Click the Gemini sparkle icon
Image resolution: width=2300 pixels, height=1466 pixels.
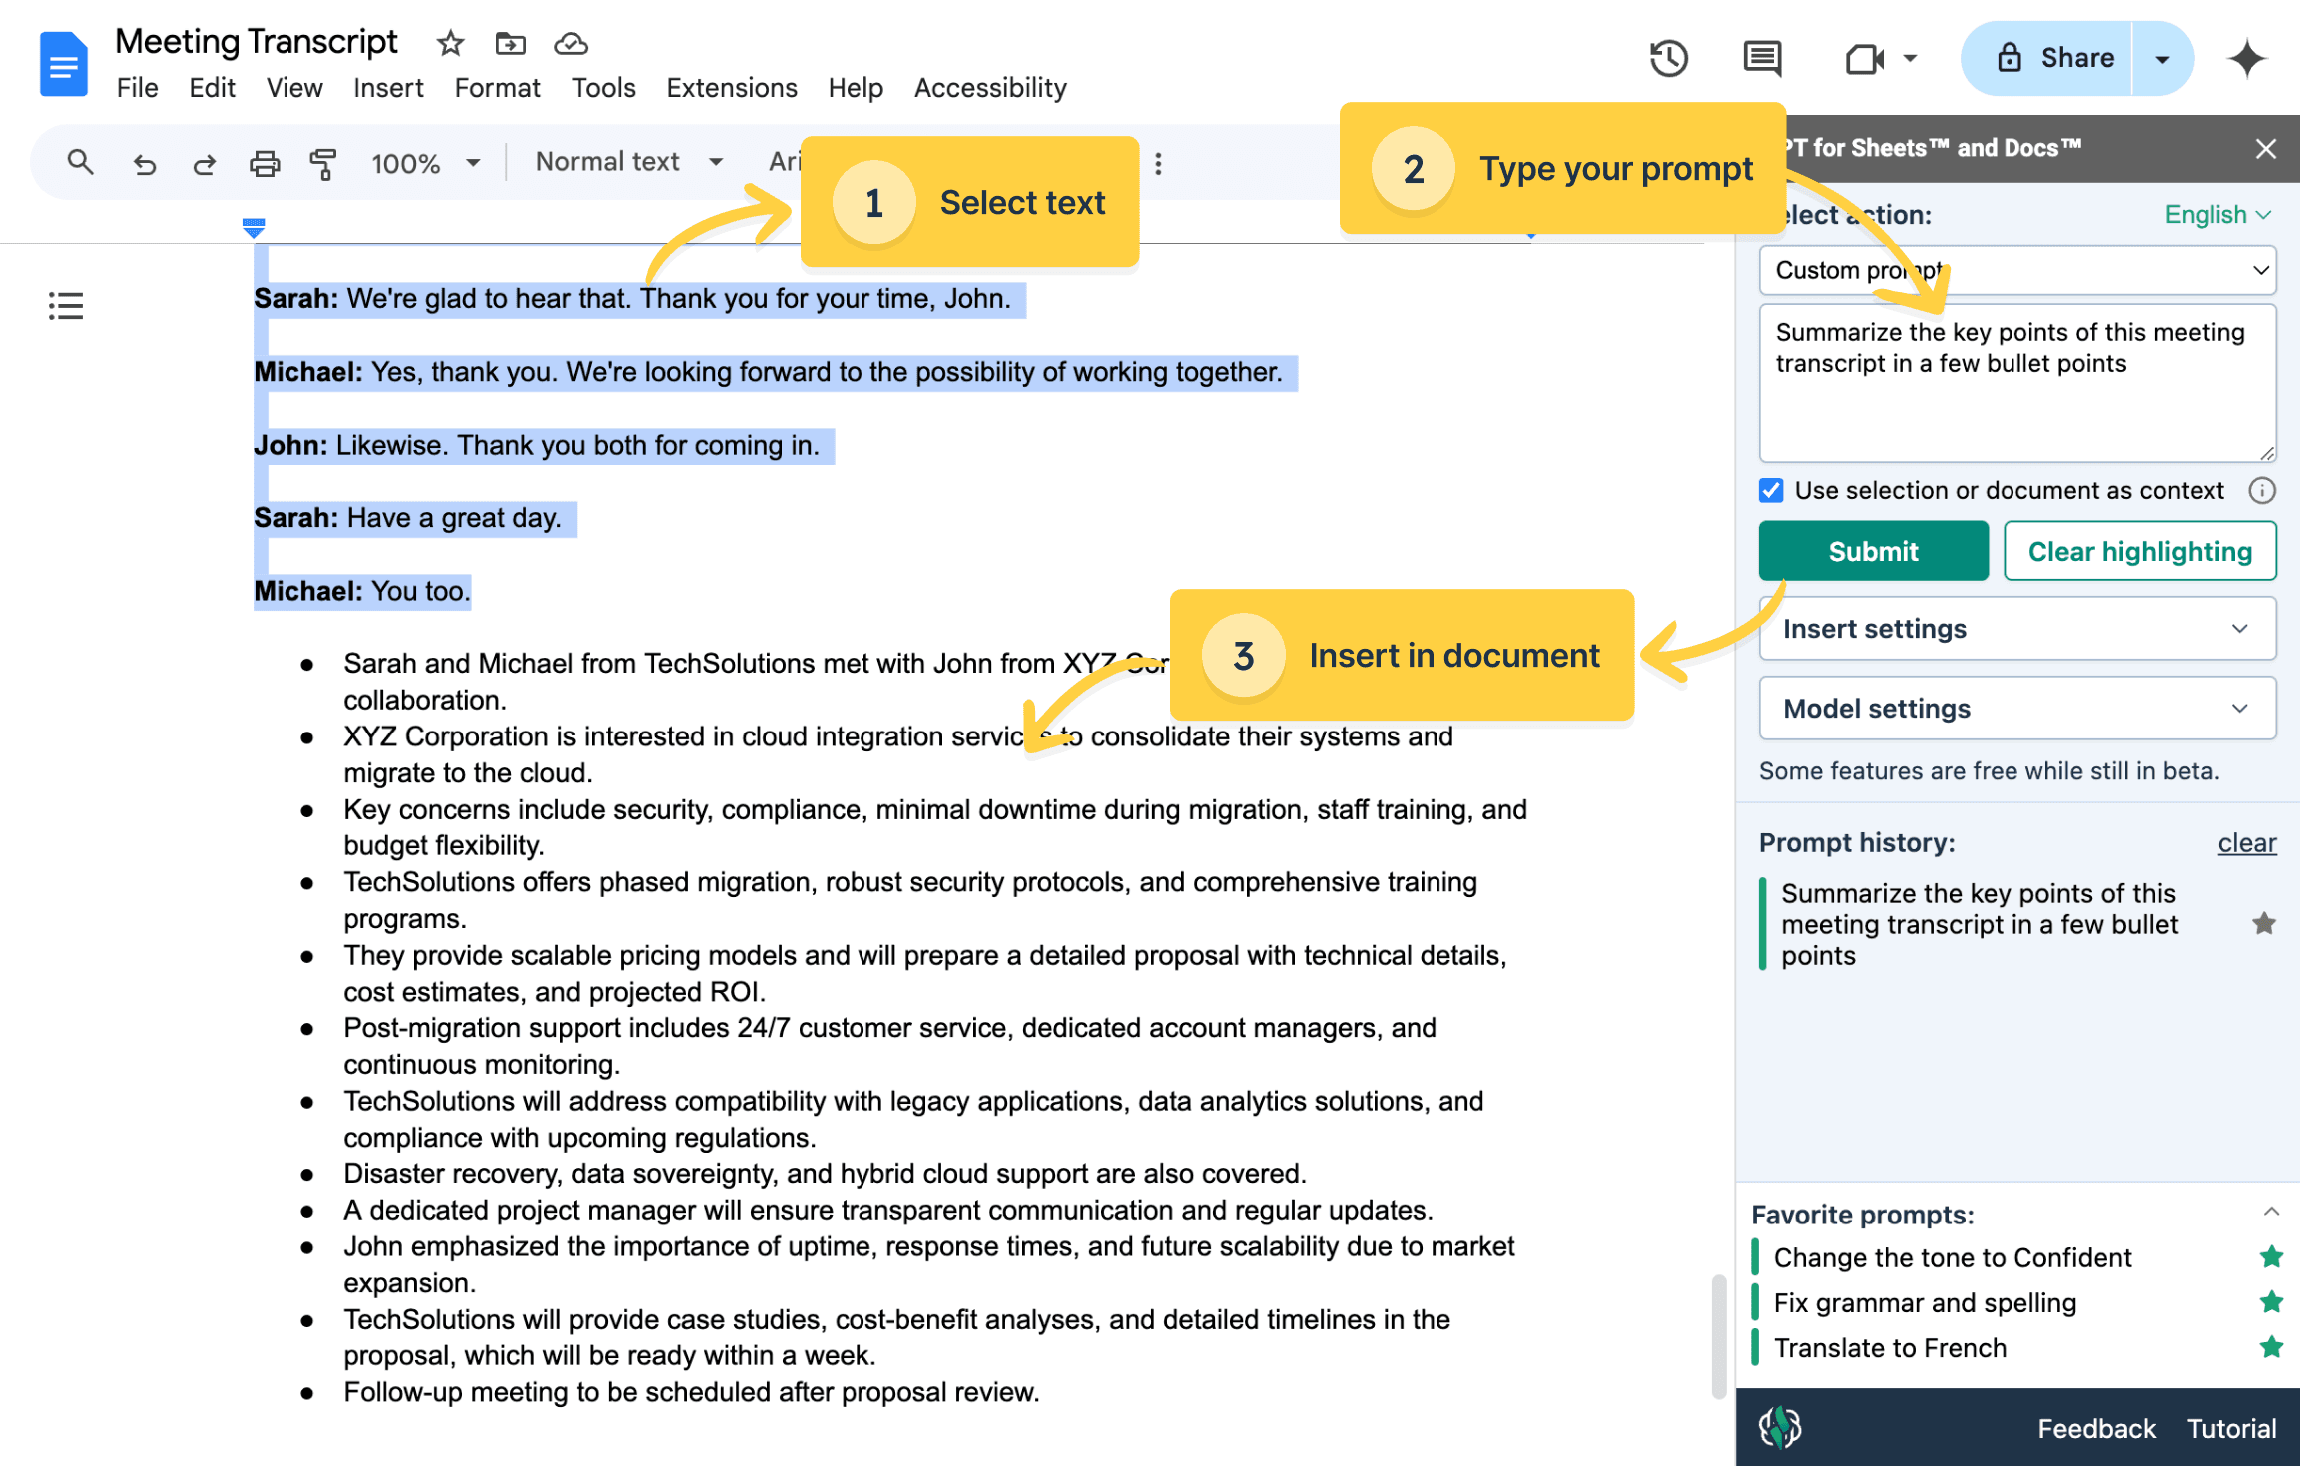2246,58
